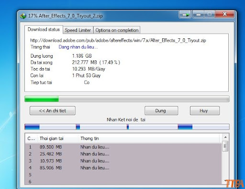Click the time left '1 Phut 53 Giay'
The image size is (245, 189).
coord(86,75)
